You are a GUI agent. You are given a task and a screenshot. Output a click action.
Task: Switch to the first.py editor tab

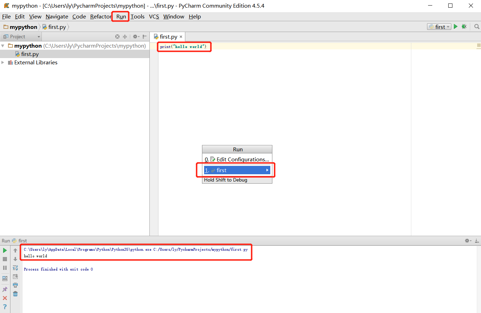(x=169, y=37)
